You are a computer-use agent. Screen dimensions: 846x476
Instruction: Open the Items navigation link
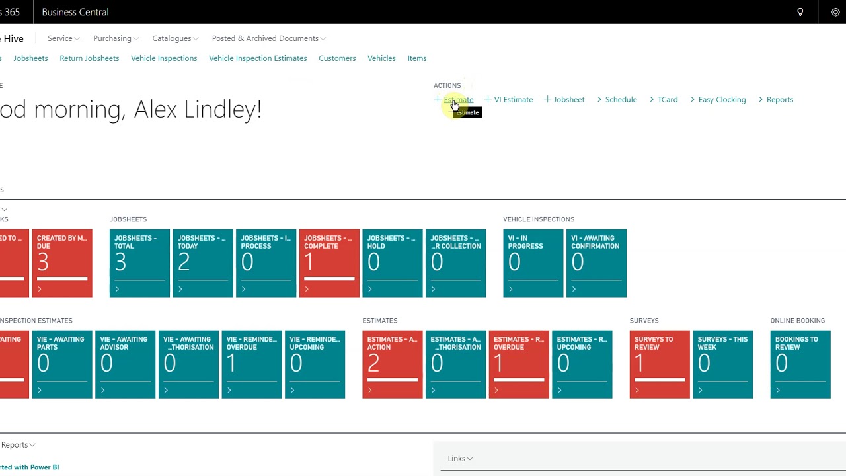[x=417, y=58]
